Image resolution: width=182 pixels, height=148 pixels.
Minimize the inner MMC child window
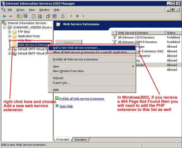pyautogui.click(x=168, y=10)
